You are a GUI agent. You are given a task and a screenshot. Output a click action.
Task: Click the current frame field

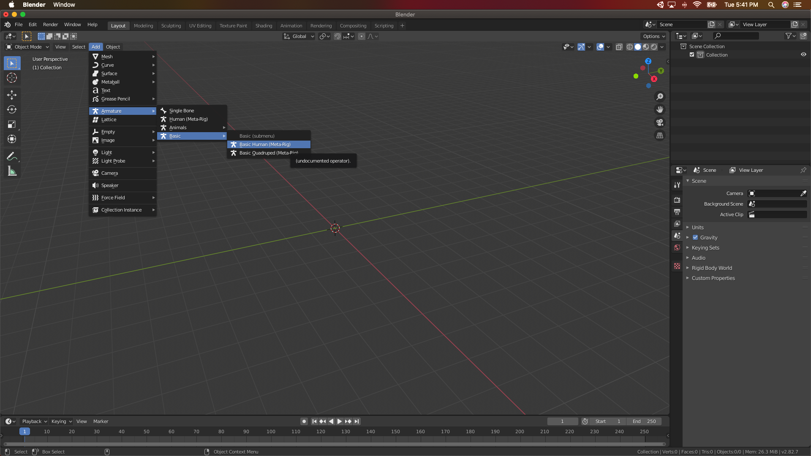(x=562, y=421)
